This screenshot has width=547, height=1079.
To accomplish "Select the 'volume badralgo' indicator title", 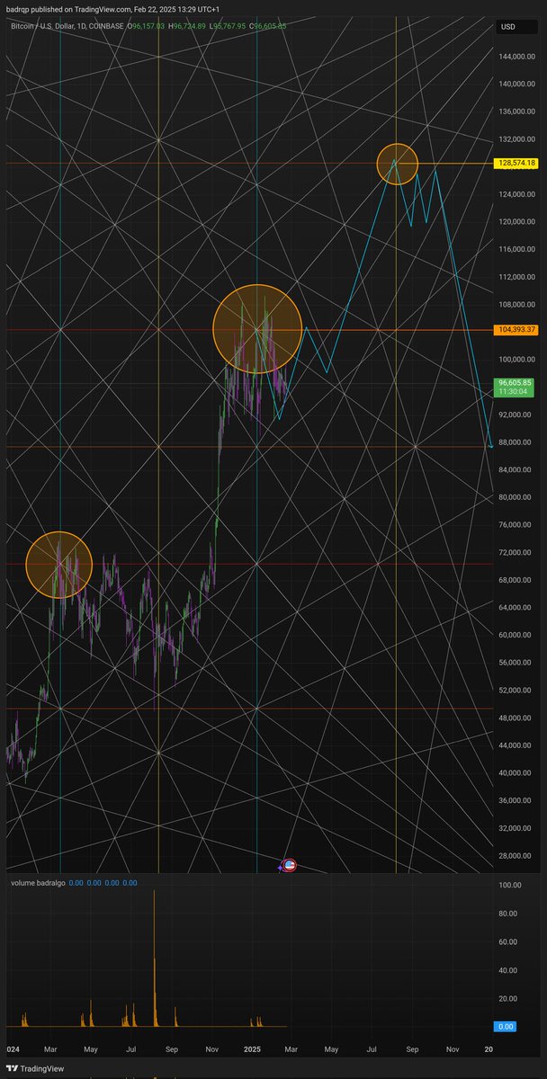I will click(39, 883).
